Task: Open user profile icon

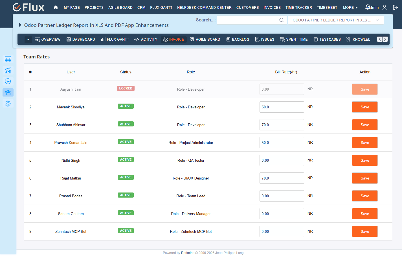Action: click(x=385, y=7)
